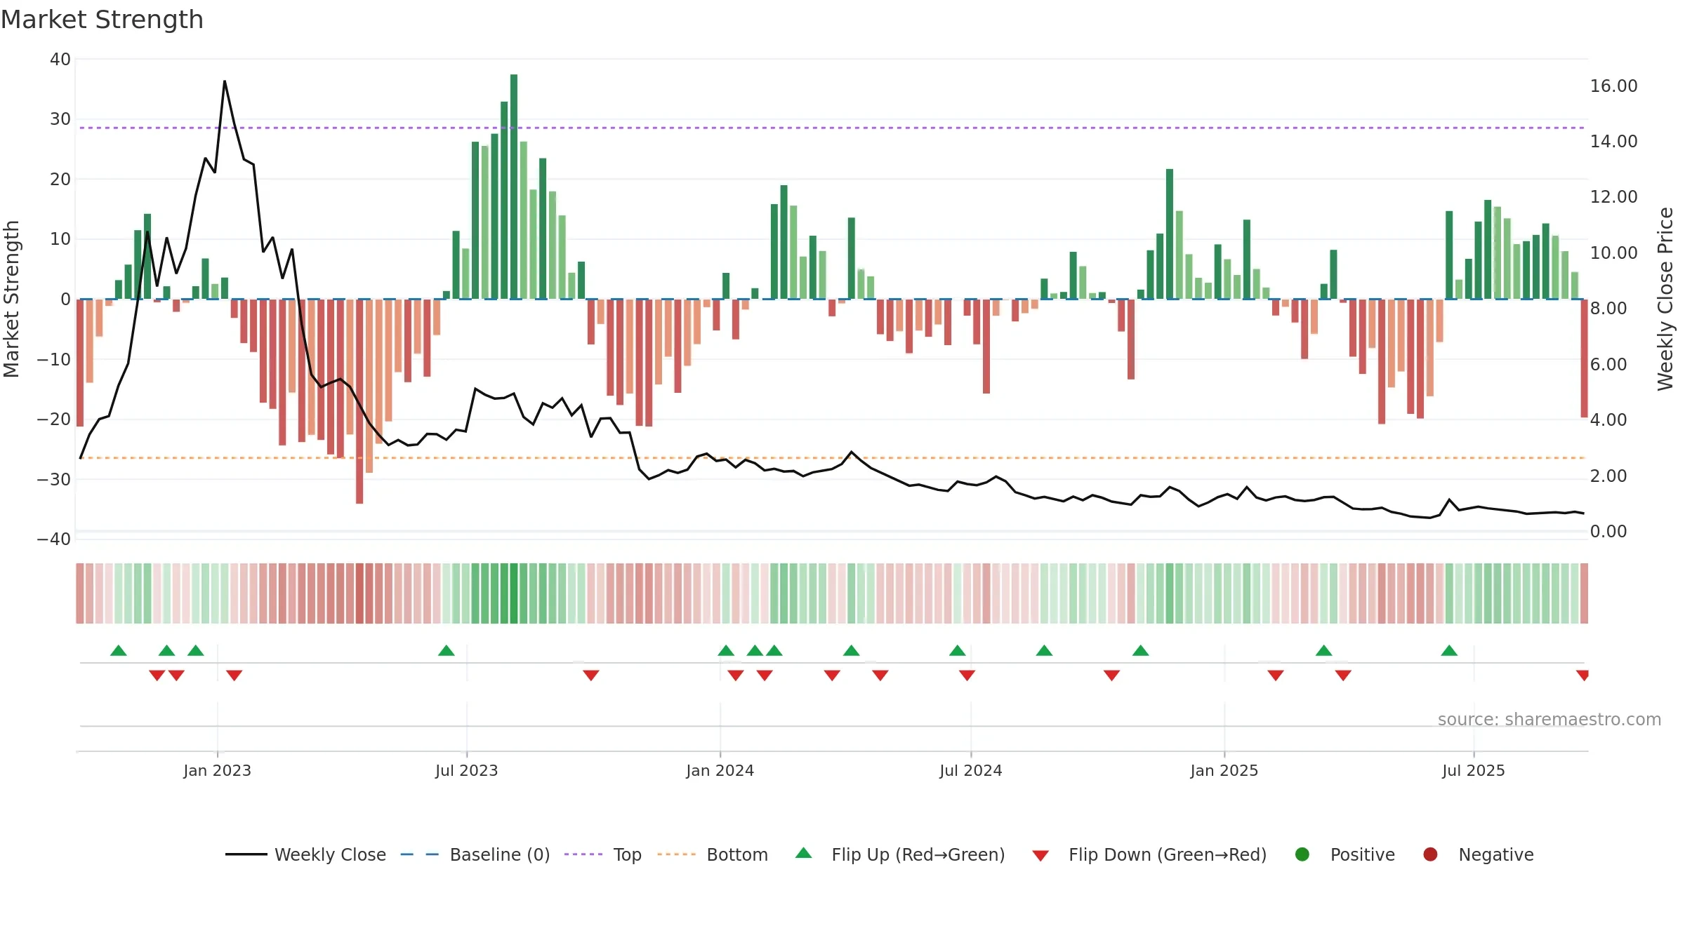Click the red flip-down marker just after Jan 2023
Viewport: 1685px width, 947px height.
234,676
